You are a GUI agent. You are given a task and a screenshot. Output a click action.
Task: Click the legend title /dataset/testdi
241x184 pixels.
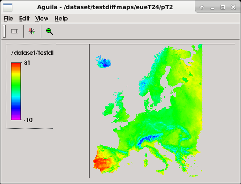pyautogui.click(x=32, y=53)
